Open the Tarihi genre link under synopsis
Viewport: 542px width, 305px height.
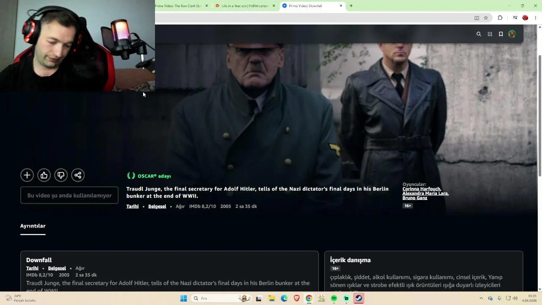pos(133,206)
